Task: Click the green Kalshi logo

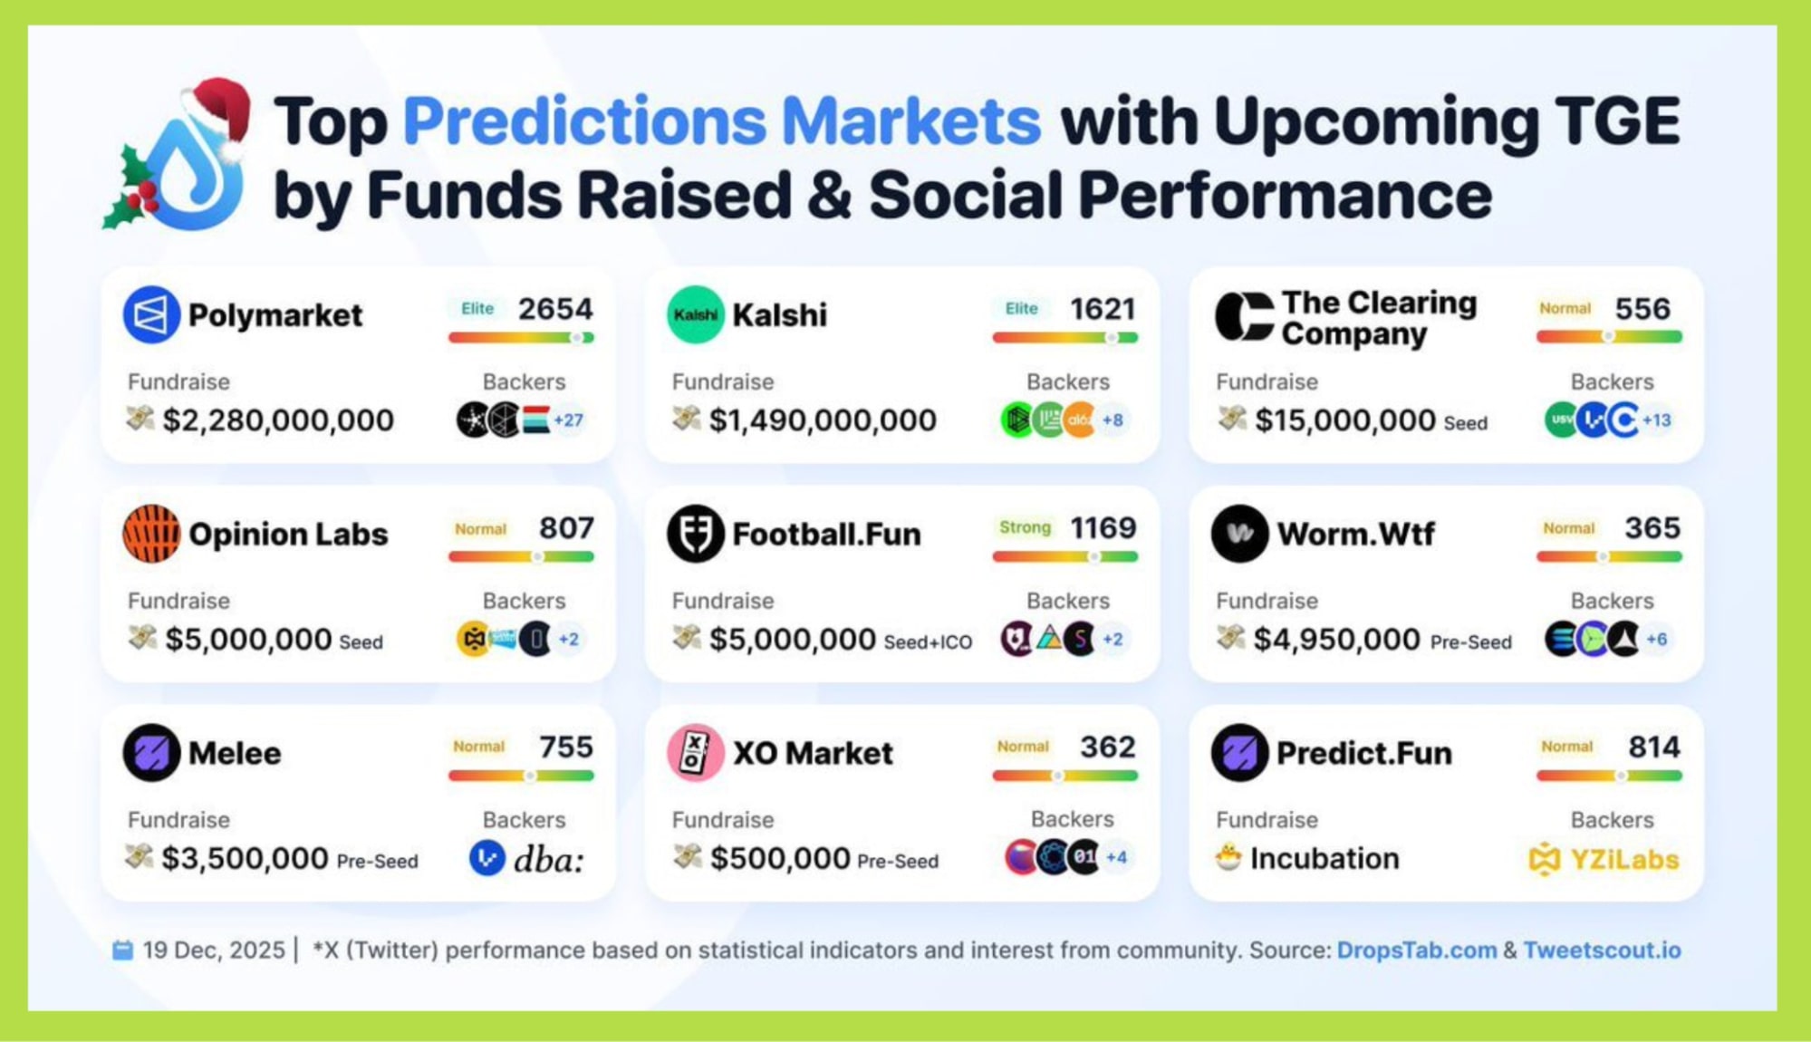Action: pos(695,314)
